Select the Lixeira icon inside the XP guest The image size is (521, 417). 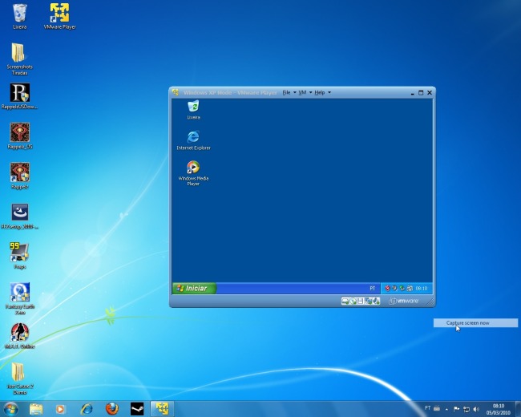193,110
